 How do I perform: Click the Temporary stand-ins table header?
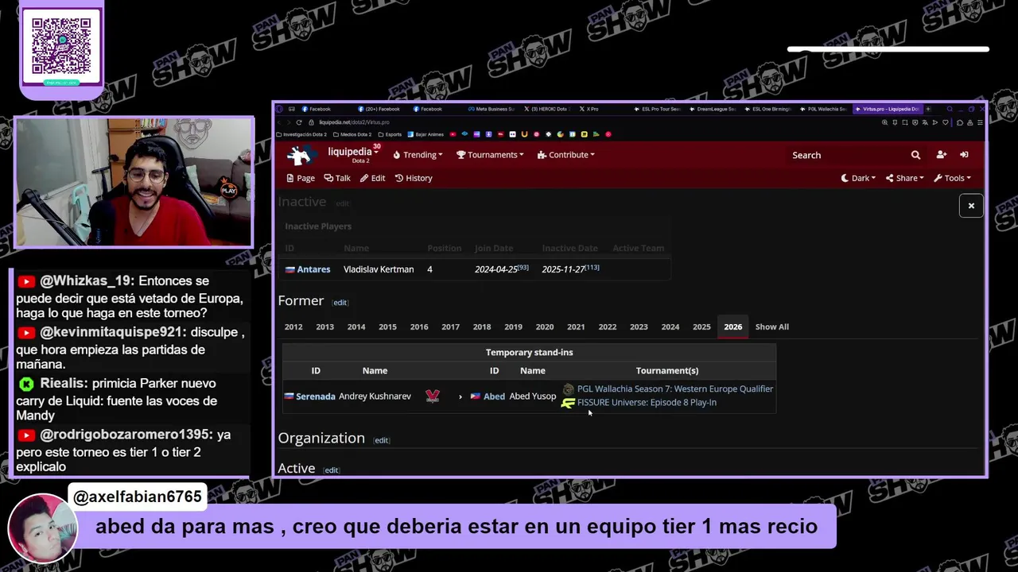pos(529,353)
